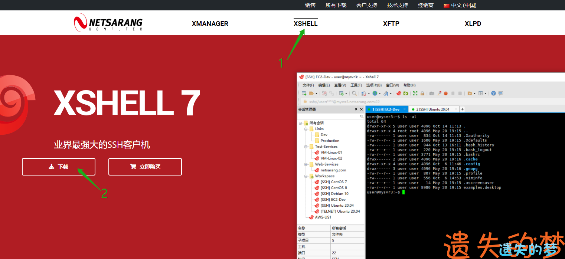Go to XSHELL in the site navigation
Screen dimensions: 565x259
pyautogui.click(x=306, y=24)
